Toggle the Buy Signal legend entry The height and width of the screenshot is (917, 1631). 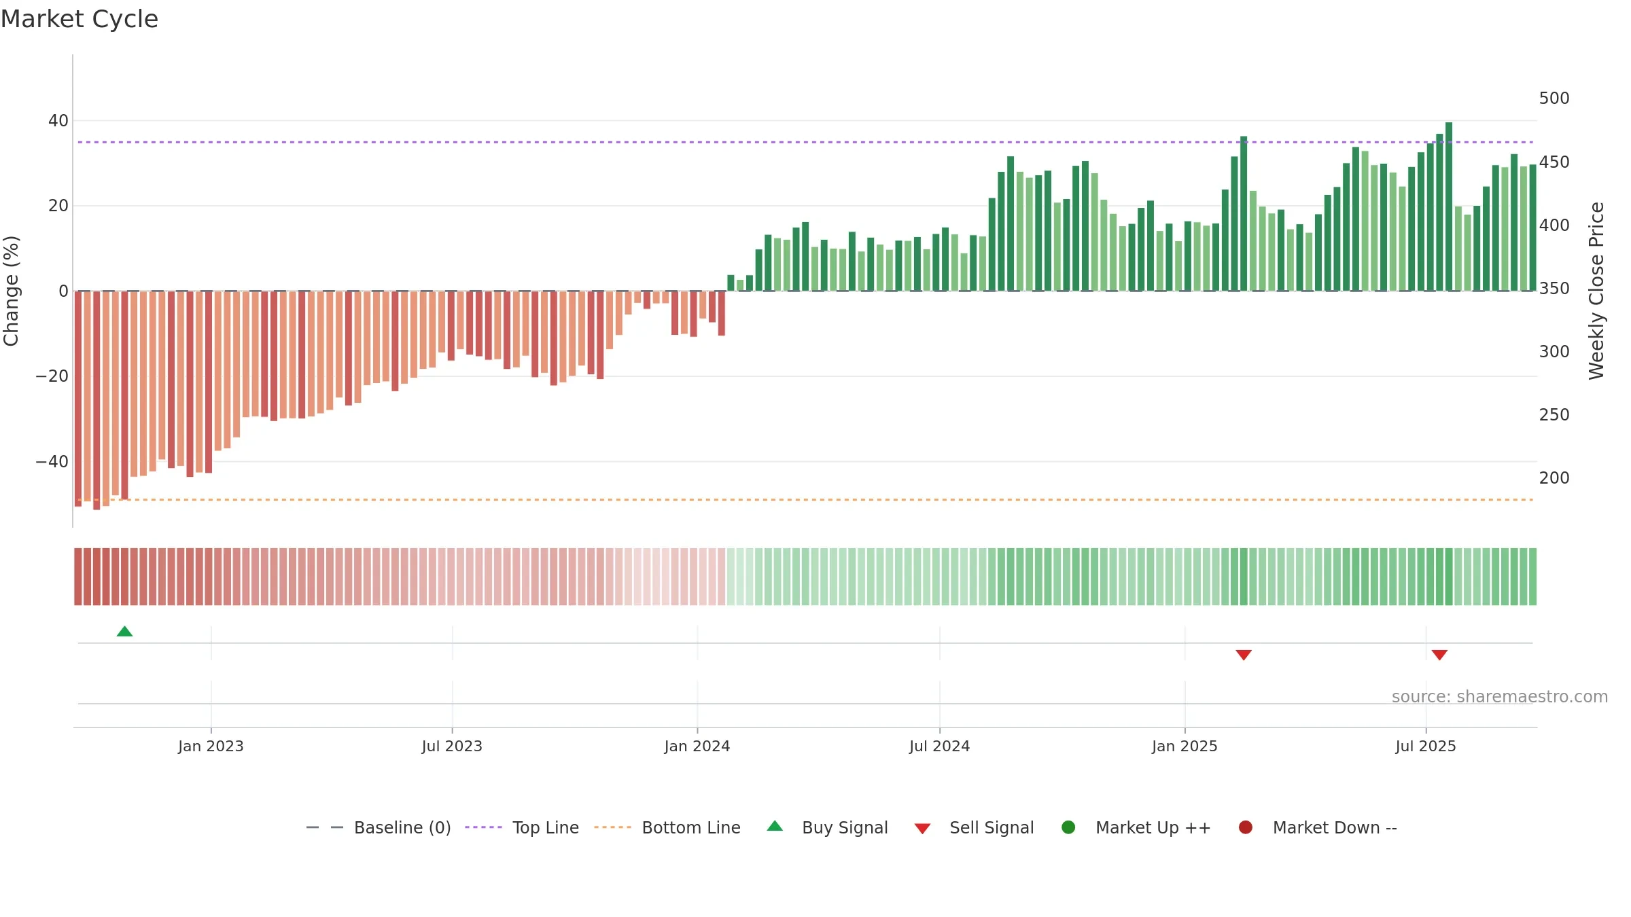(x=828, y=827)
